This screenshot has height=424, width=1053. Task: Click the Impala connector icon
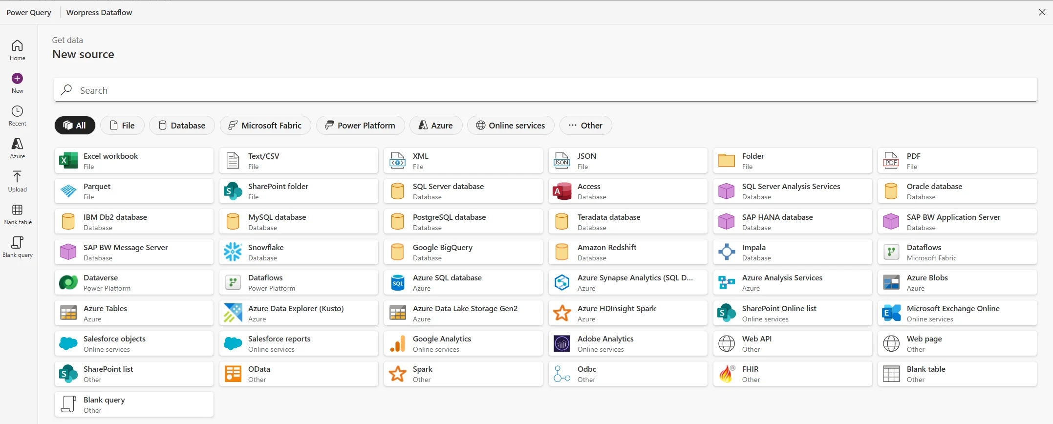pyautogui.click(x=727, y=252)
